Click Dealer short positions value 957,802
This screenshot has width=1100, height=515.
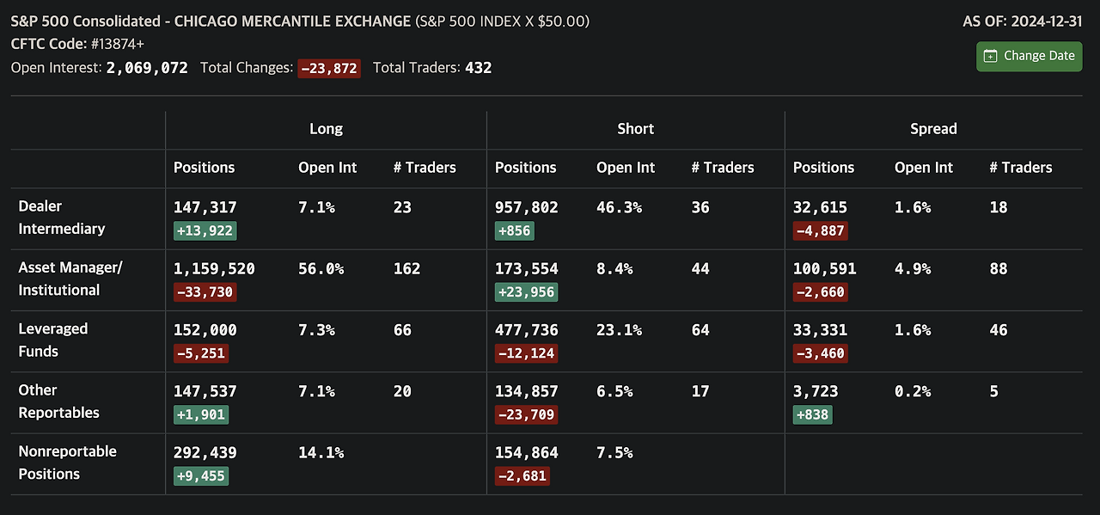[x=526, y=207]
